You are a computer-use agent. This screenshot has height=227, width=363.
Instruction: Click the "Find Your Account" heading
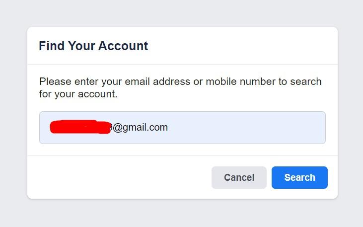pos(93,46)
